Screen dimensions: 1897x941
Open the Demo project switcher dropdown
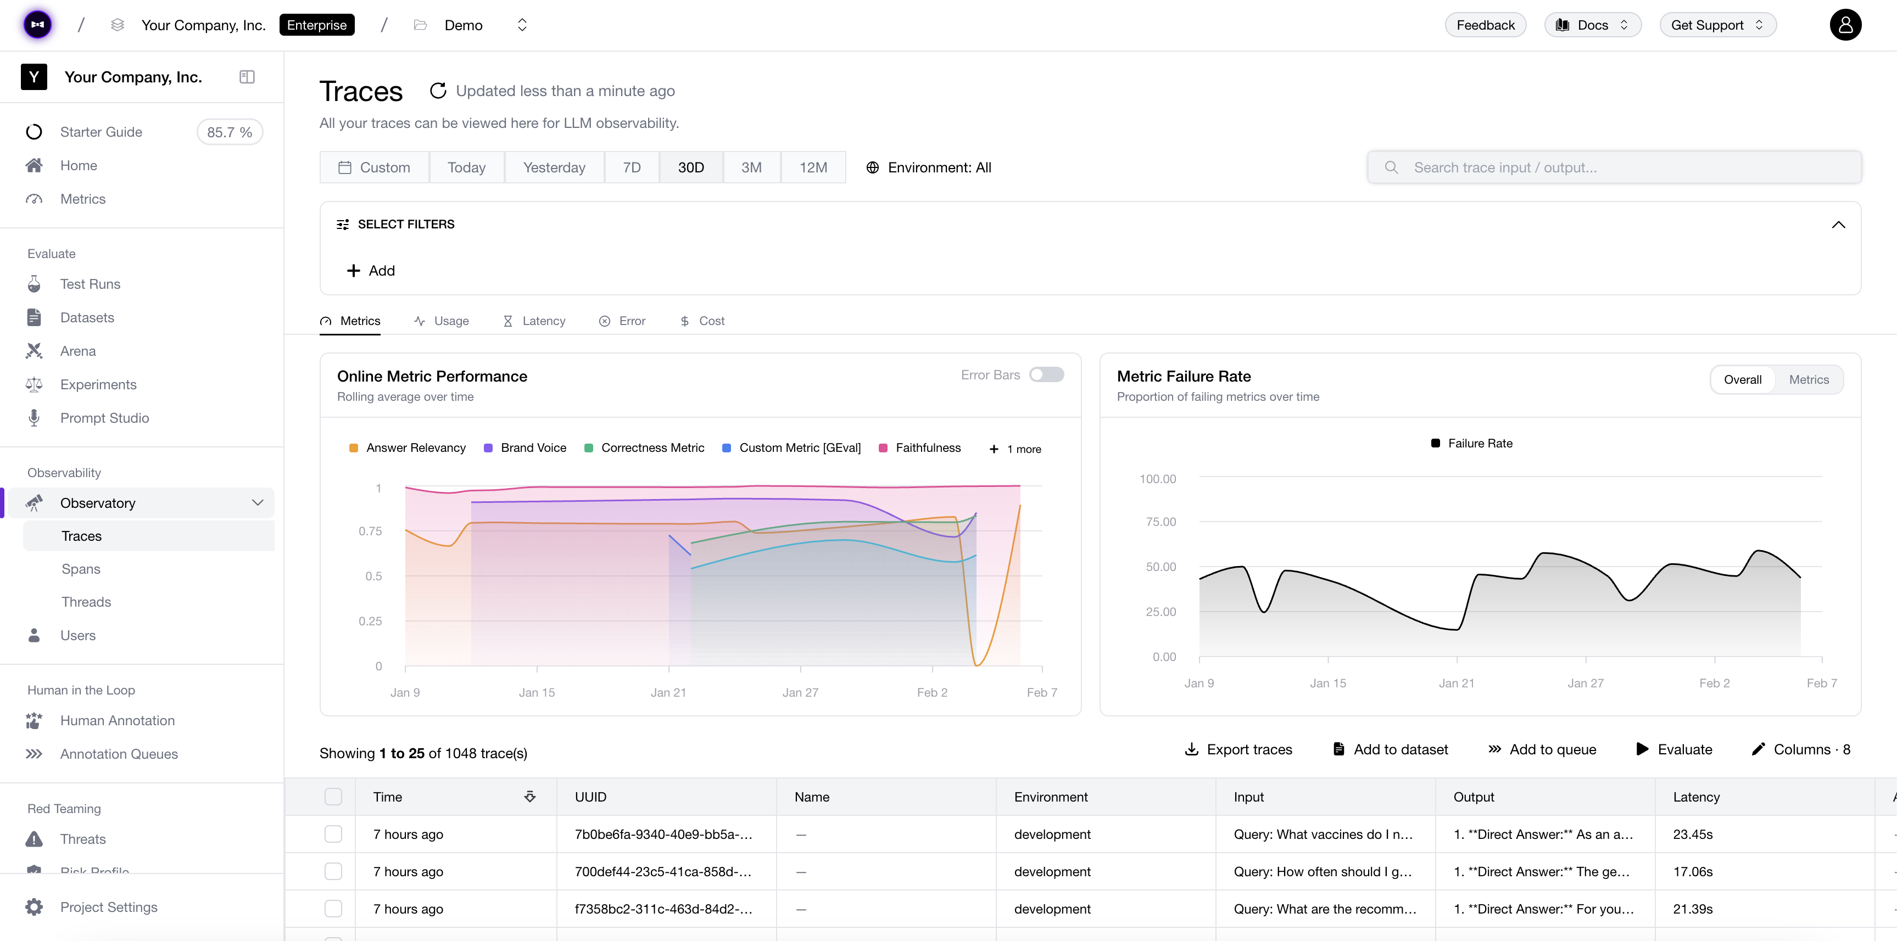coord(522,25)
